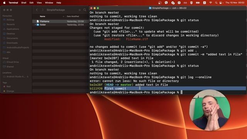Viewport: 247px width, 139px height.
Task: Click the highlighted 'first commit' text
Action: pyautogui.click(x=115, y=88)
